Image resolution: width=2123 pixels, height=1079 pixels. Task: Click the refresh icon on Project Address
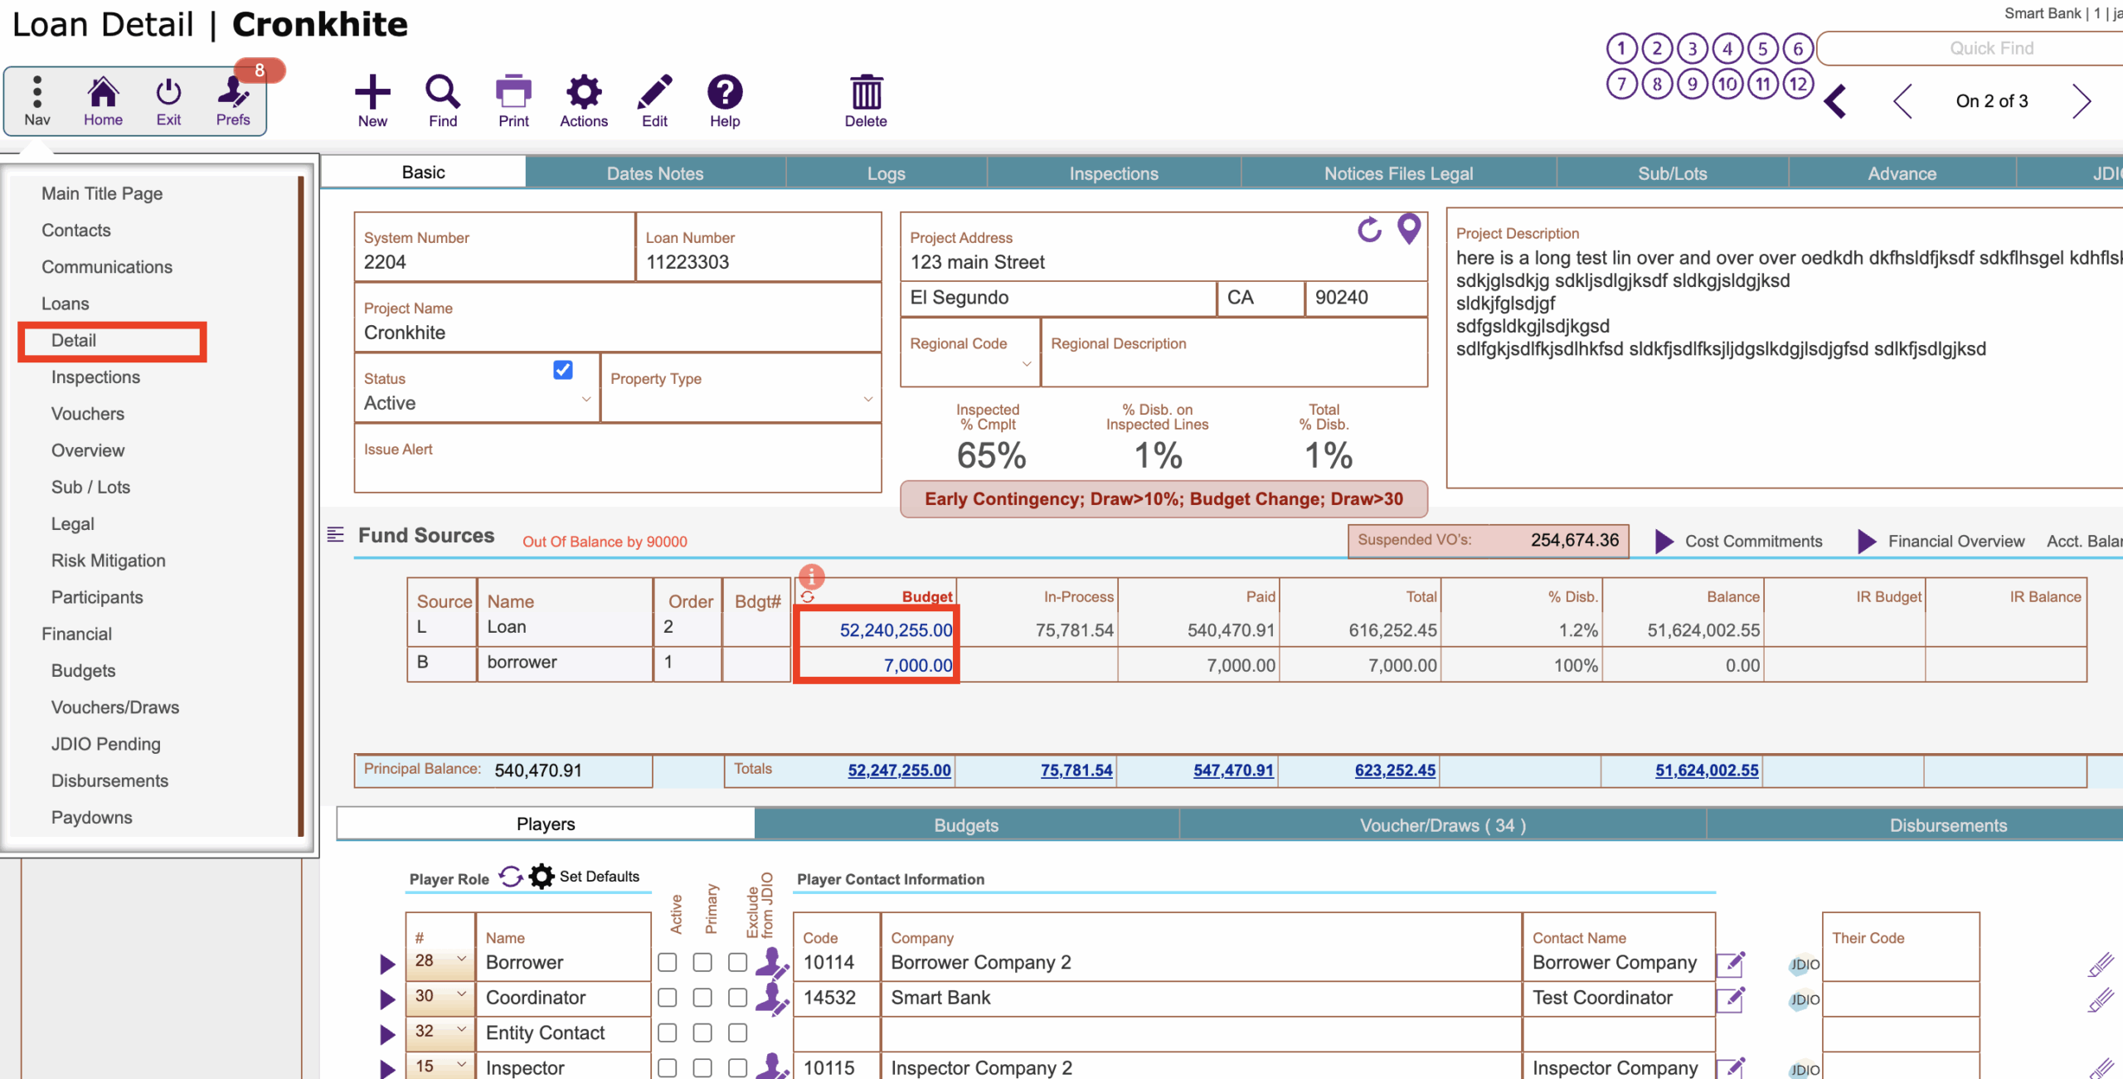(x=1369, y=230)
